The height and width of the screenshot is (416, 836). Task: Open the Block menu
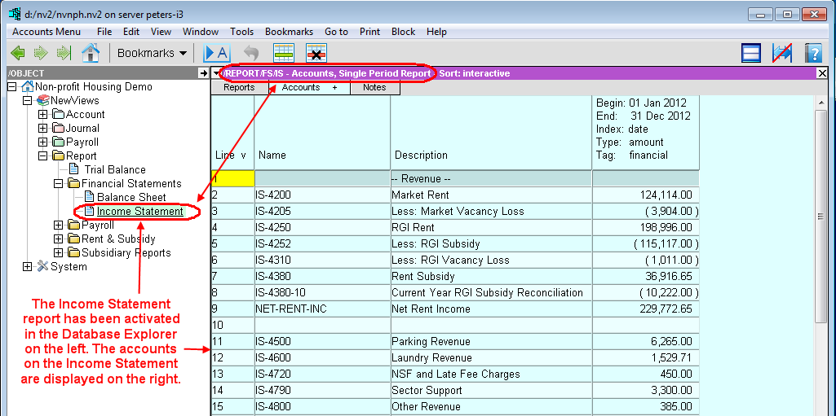(403, 32)
